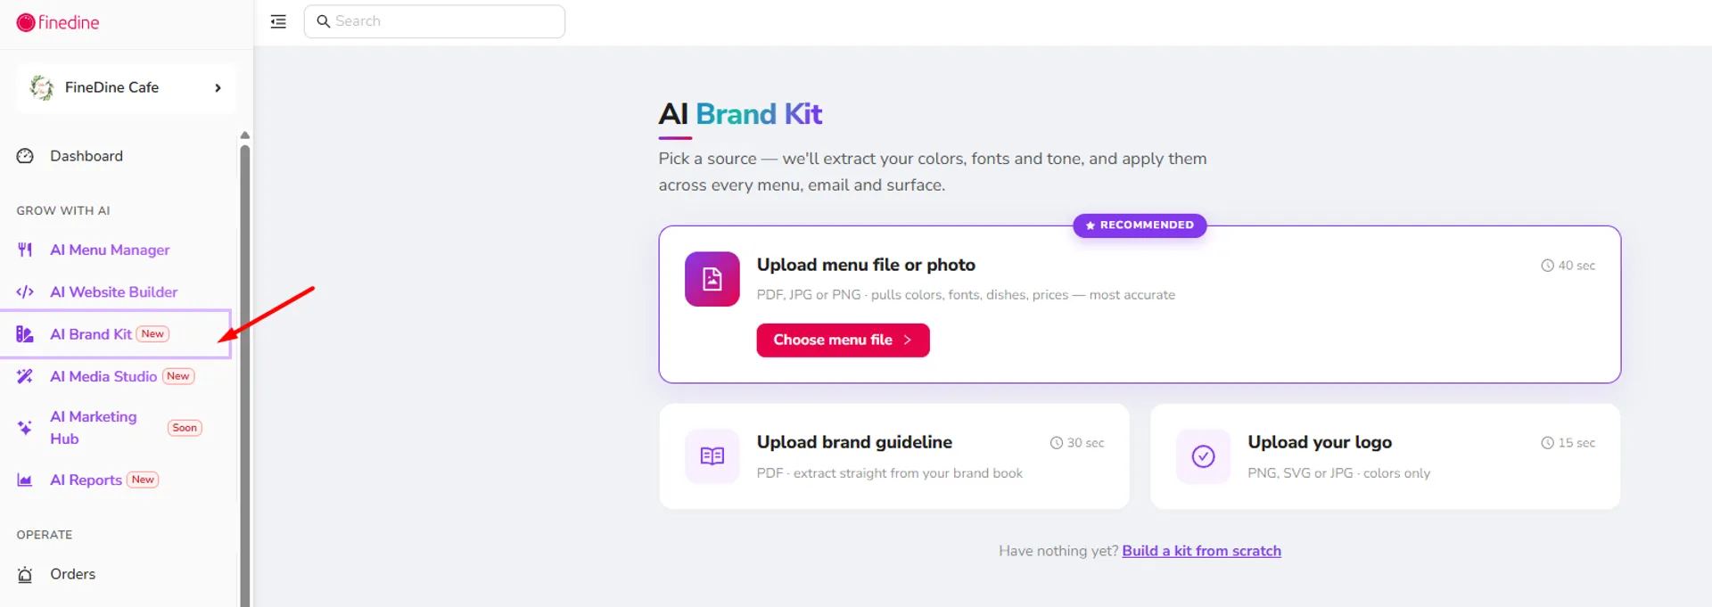Image resolution: width=1712 pixels, height=607 pixels.
Task: Click the Upload your logo checkmark icon
Action: pos(1203,456)
